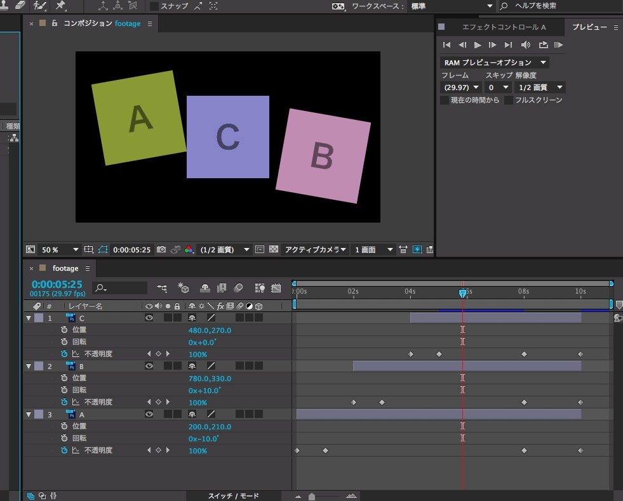Viewport: 623px width, 501px height.
Task: Hide layer B using its eye icon
Action: pyautogui.click(x=149, y=366)
